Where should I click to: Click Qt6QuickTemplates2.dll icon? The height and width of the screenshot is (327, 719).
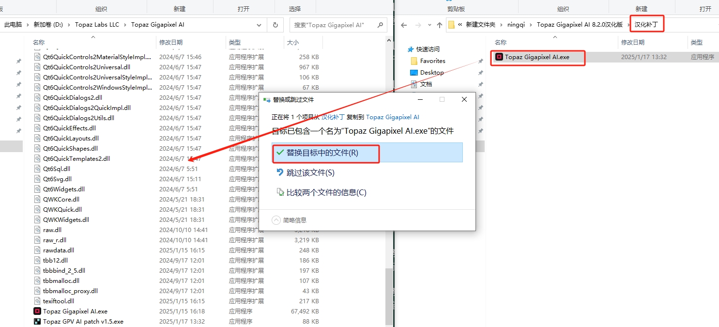point(38,159)
